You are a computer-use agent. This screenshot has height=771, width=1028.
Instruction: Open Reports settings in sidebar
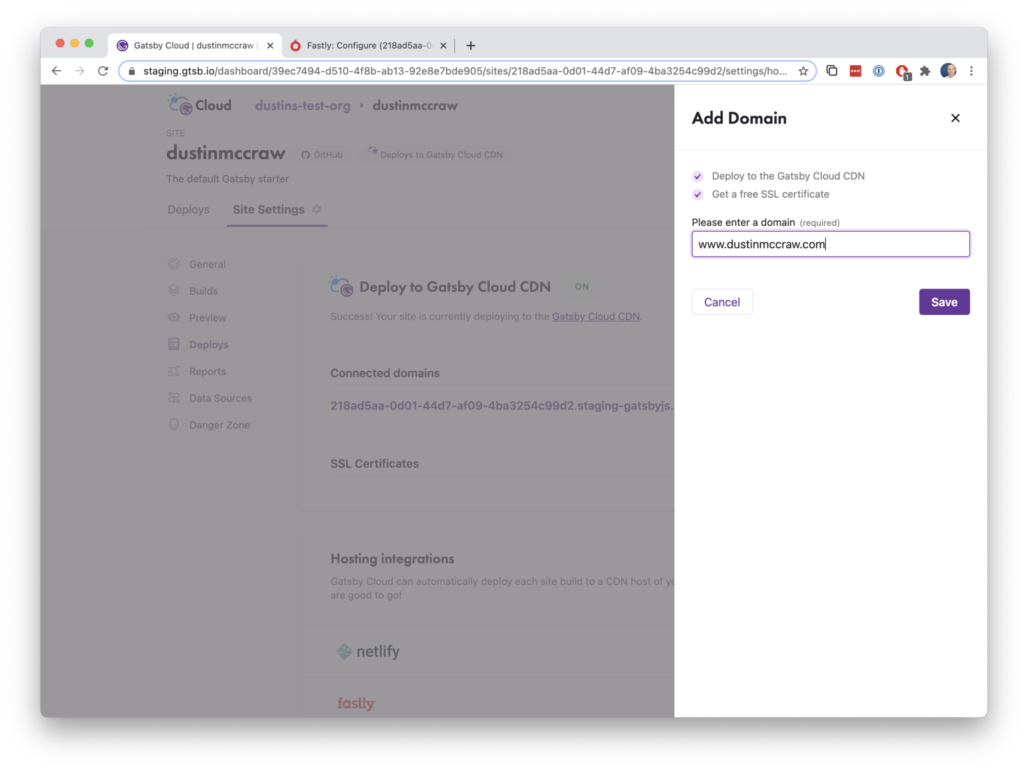point(207,372)
